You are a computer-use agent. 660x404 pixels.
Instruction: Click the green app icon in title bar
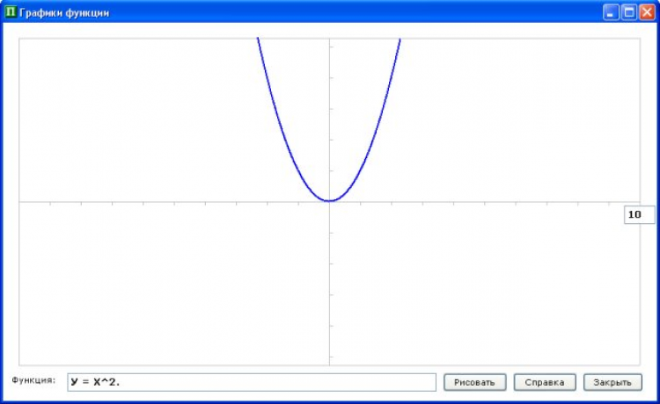click(11, 11)
